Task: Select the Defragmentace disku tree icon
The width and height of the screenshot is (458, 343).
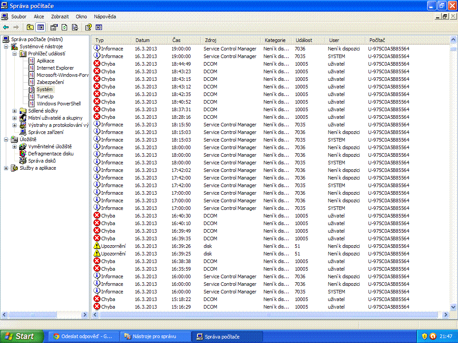Action: pos(23,154)
